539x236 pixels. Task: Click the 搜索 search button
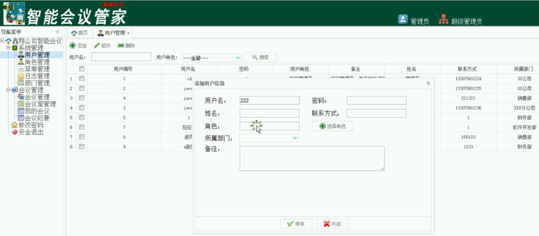[261, 57]
